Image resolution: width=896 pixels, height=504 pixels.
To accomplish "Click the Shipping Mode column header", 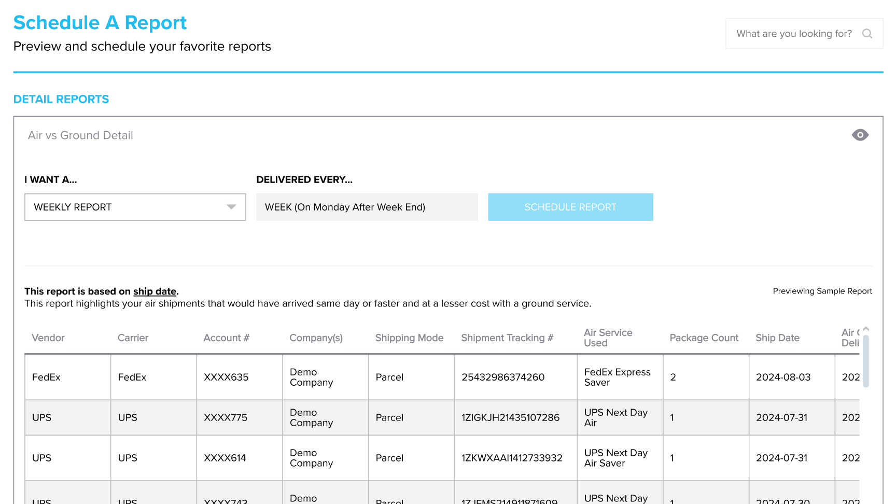I will 410,338.
